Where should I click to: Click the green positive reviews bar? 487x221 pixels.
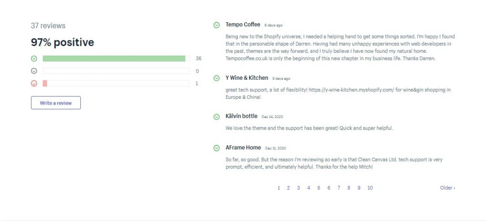116,58
